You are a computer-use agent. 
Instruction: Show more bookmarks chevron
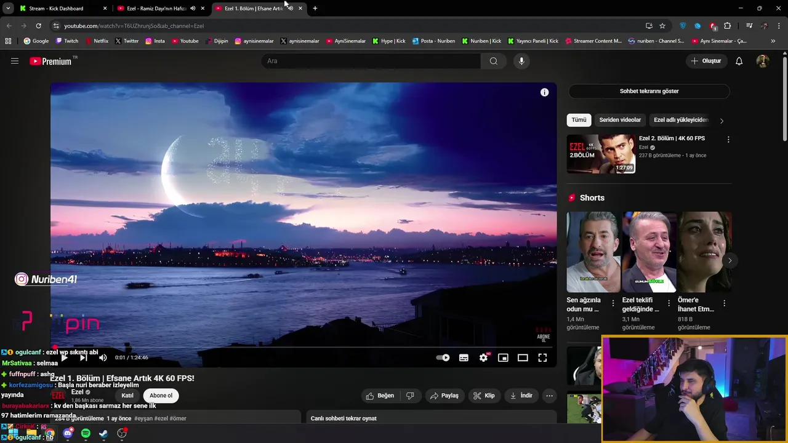773,41
